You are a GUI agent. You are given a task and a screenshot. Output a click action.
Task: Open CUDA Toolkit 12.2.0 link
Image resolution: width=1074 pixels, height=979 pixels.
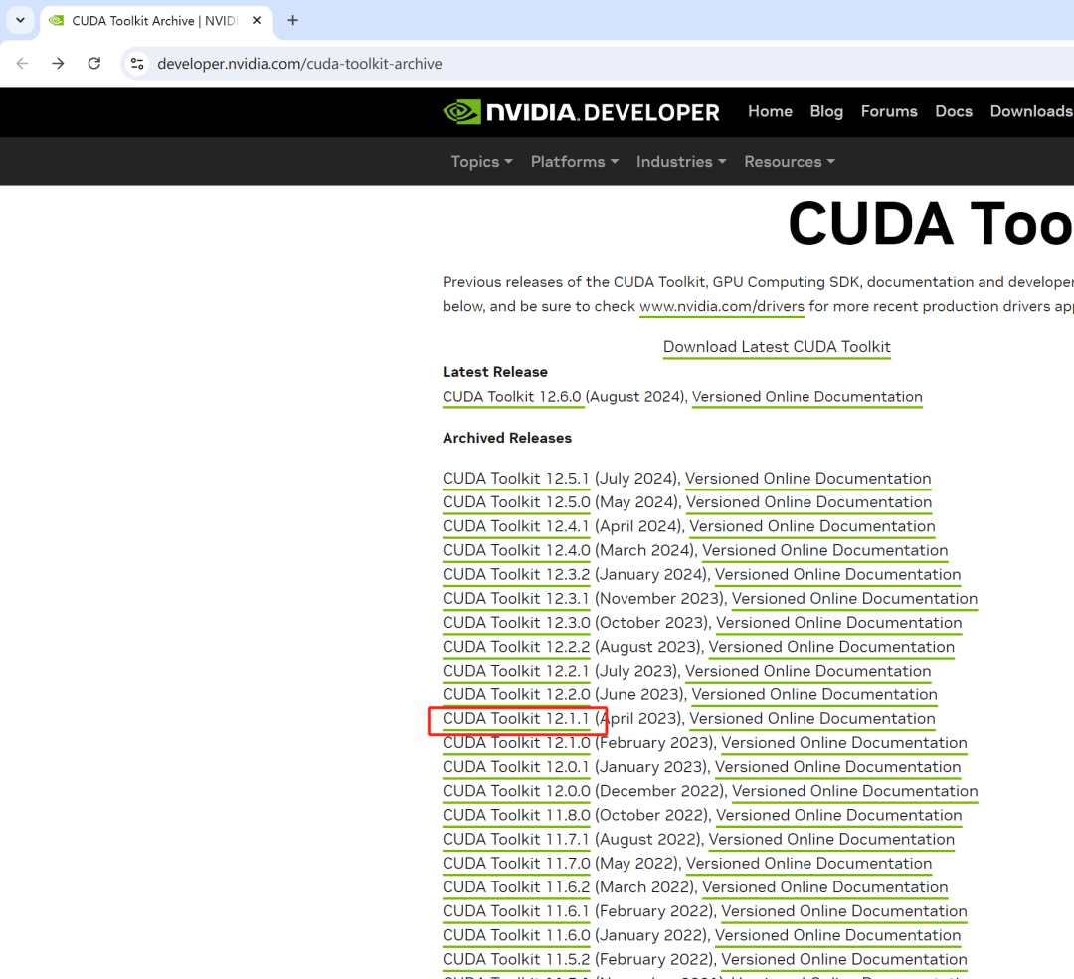pyautogui.click(x=516, y=694)
